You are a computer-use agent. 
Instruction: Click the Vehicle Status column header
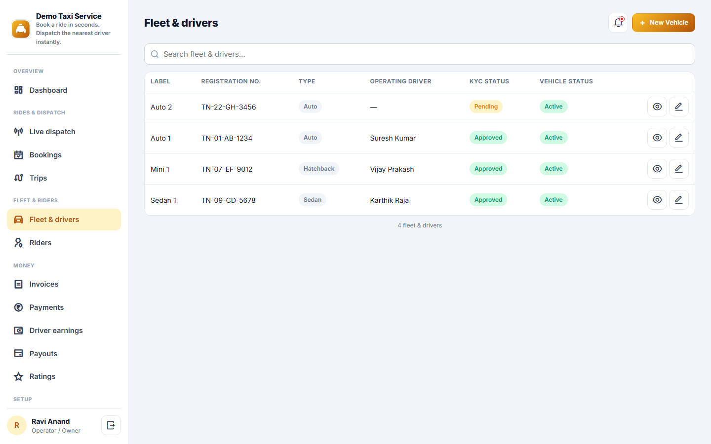click(x=566, y=81)
